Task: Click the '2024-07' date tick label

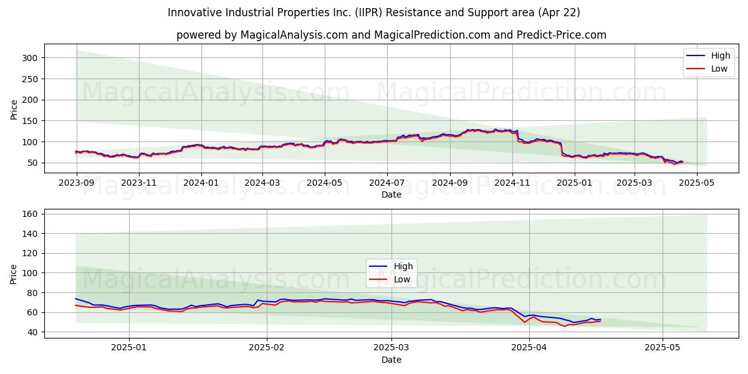Action: tap(387, 183)
